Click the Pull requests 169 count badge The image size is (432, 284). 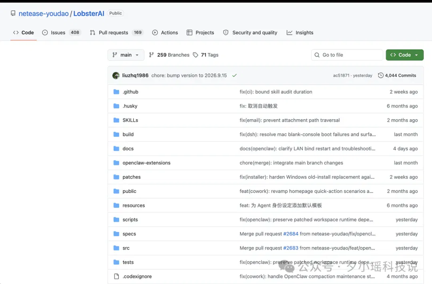pyautogui.click(x=138, y=32)
